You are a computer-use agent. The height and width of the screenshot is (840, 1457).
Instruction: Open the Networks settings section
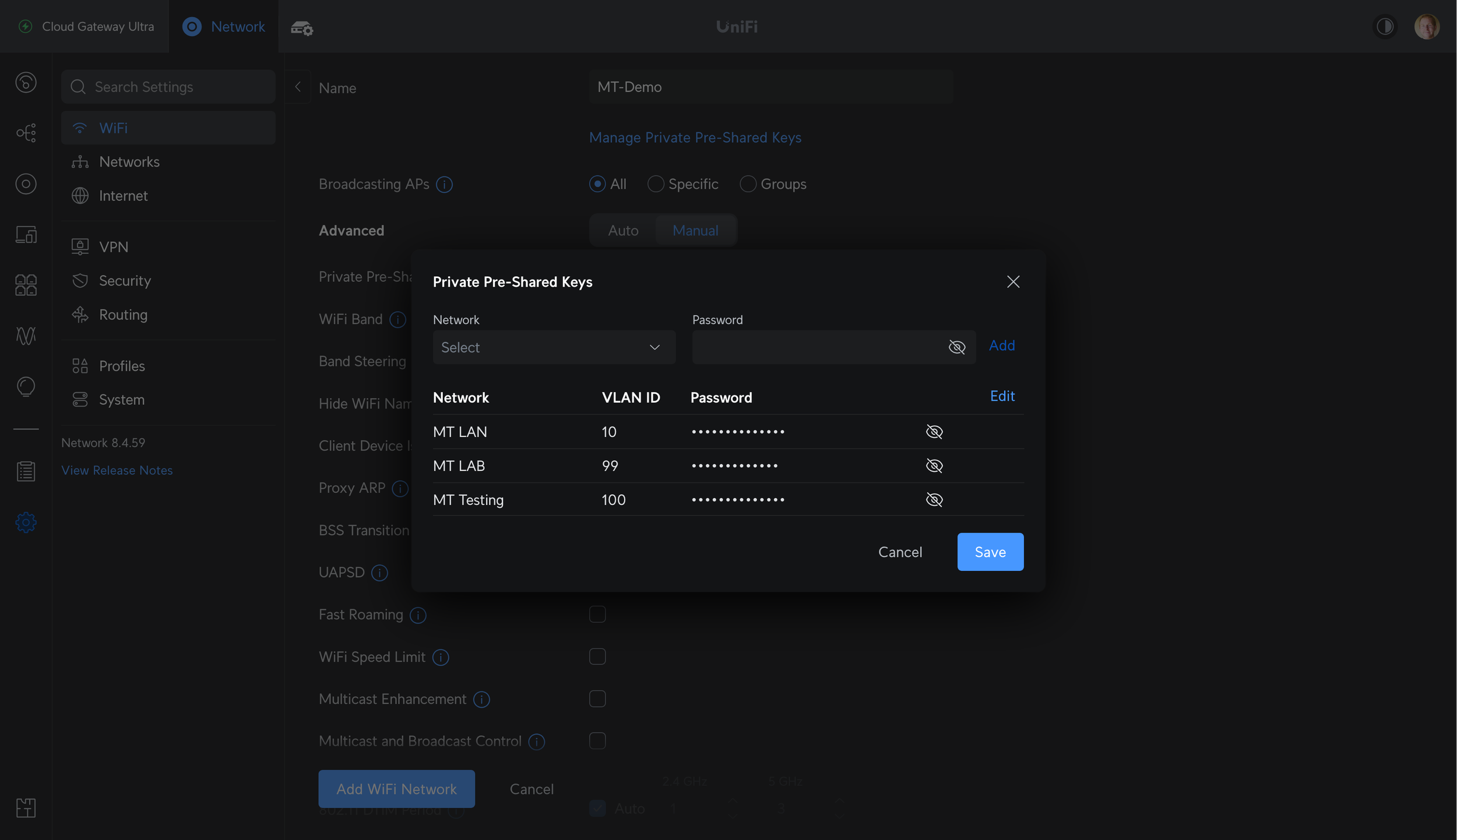coord(129,161)
